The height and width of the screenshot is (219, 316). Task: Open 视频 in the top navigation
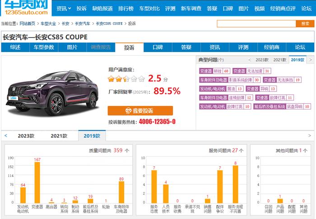(260, 9)
